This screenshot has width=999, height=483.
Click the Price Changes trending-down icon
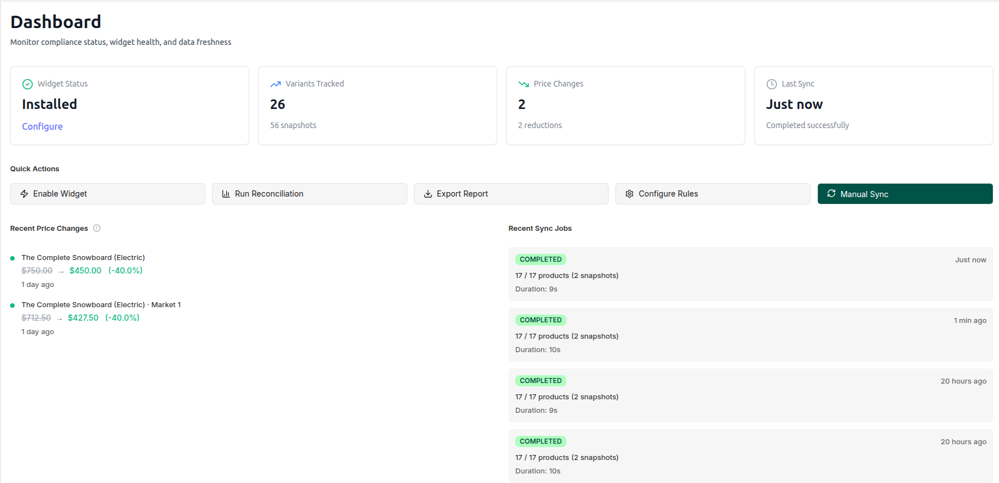pos(523,84)
